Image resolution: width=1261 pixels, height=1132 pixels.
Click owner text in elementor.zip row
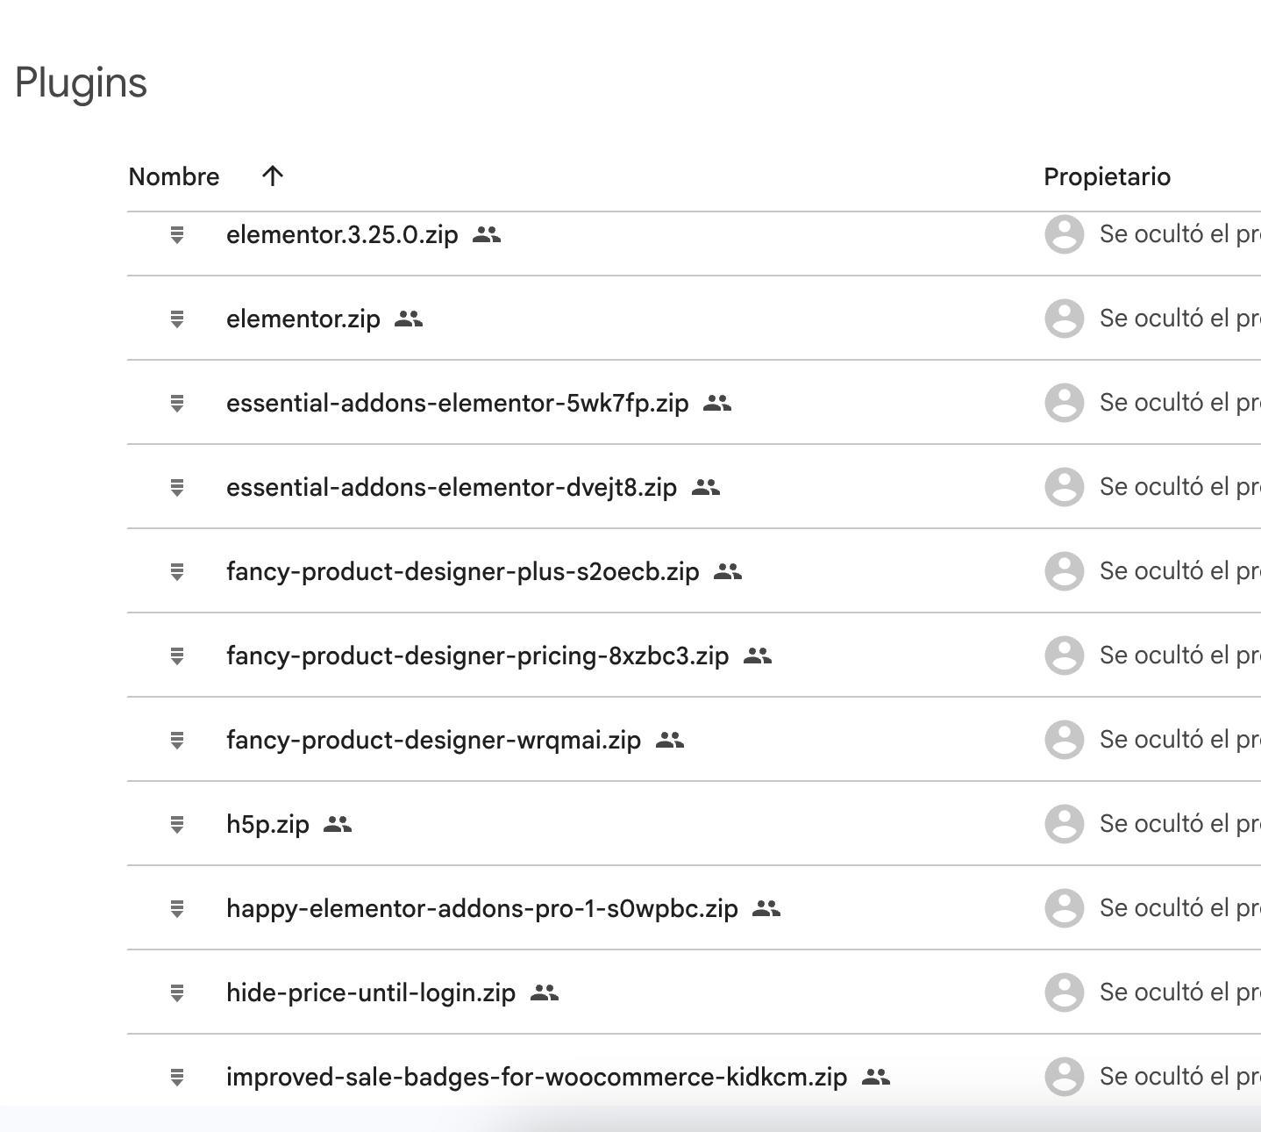tap(1180, 319)
